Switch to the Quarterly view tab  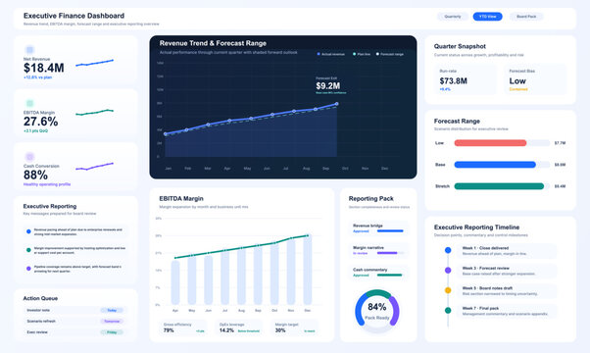(452, 17)
